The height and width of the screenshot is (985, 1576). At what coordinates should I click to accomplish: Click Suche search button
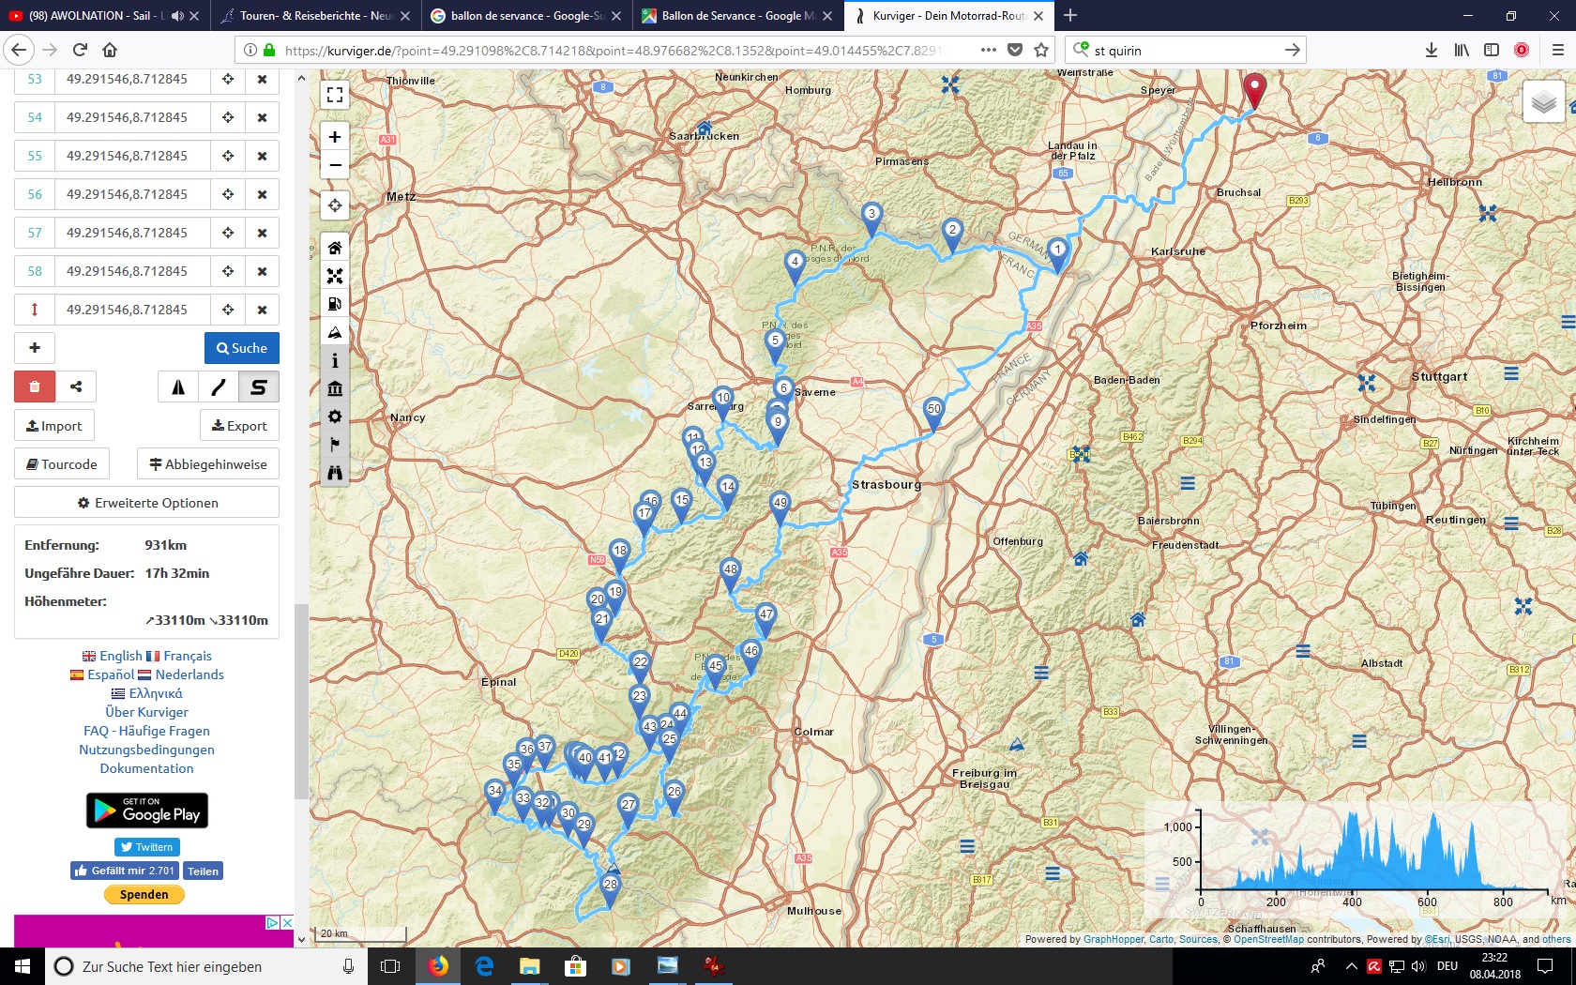coord(242,348)
